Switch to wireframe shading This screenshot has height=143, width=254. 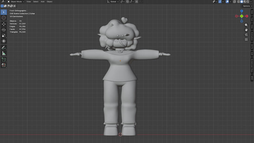pyautogui.click(x=239, y=2)
